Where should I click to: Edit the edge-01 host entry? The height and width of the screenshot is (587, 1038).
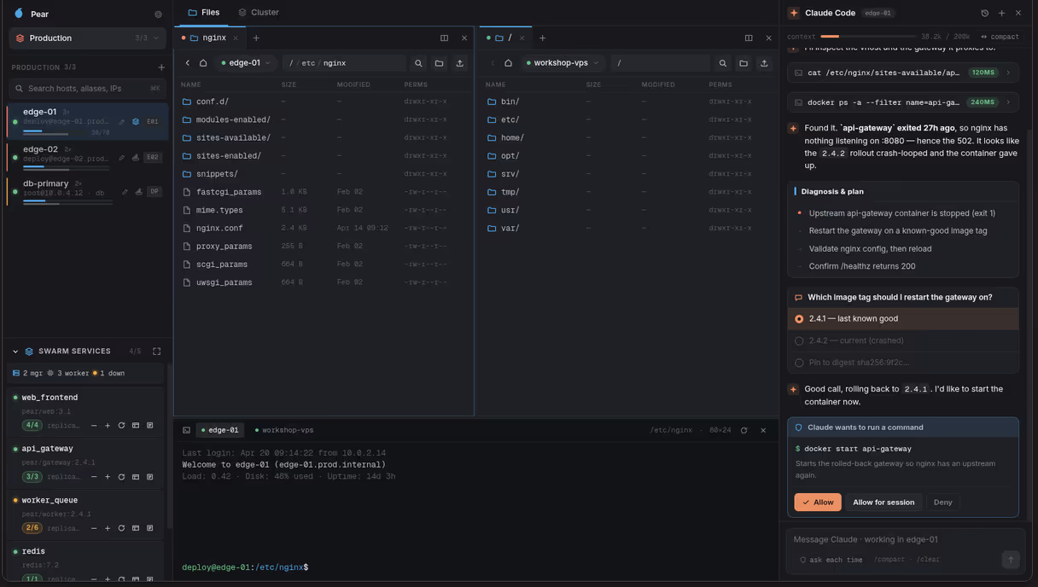tap(122, 122)
